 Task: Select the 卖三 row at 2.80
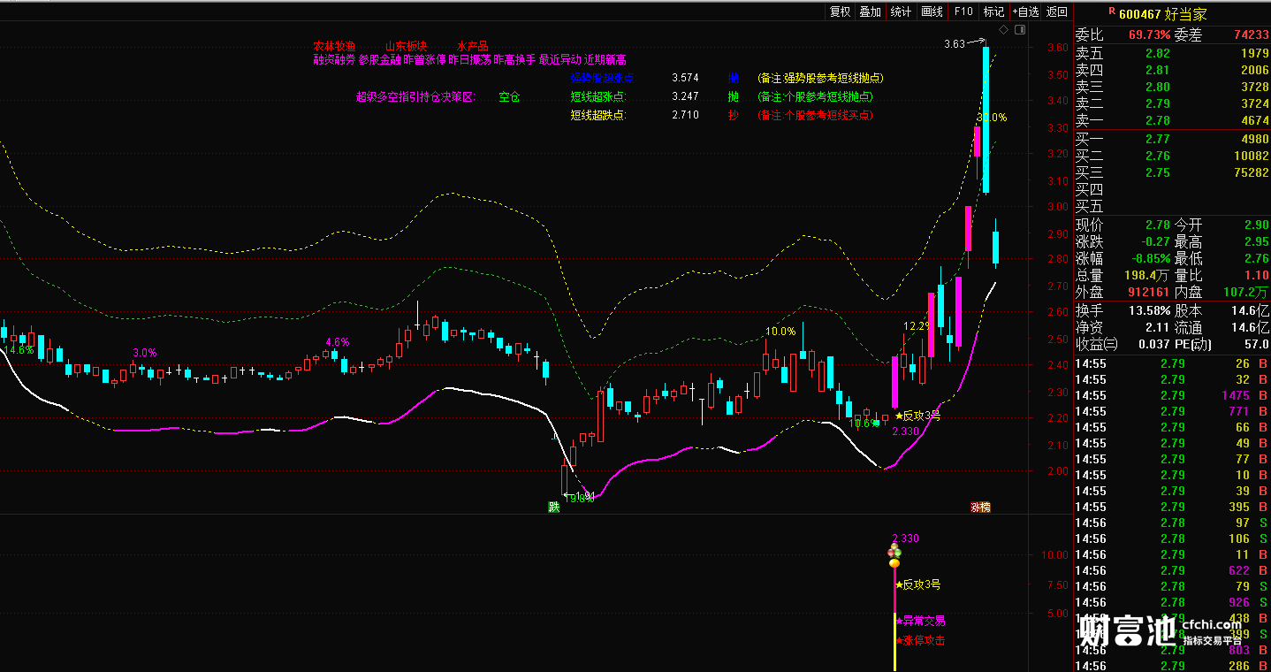1171,87
